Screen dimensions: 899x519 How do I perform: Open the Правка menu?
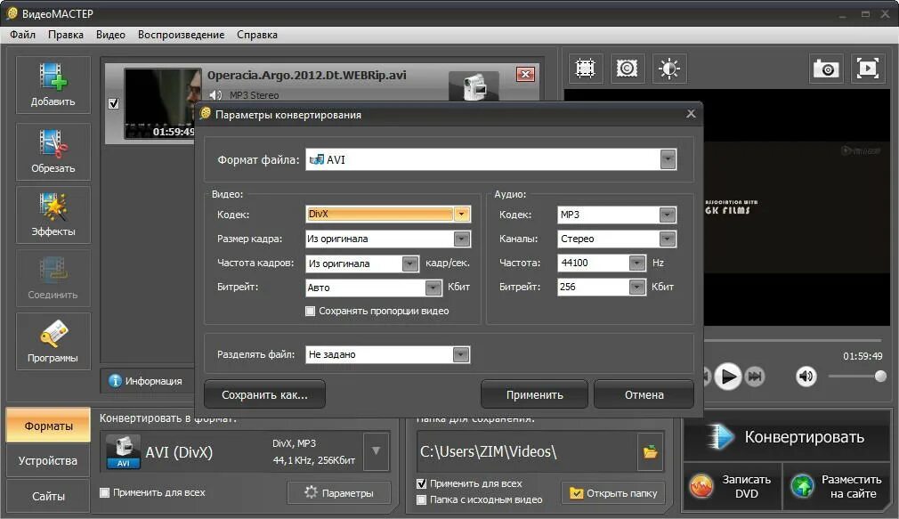point(66,35)
